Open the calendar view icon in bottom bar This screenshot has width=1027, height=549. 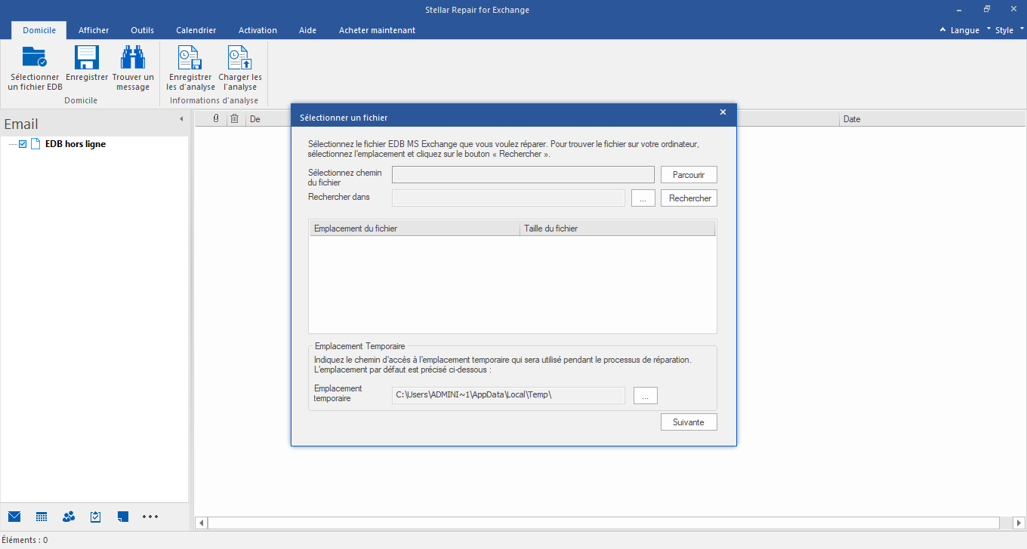[42, 517]
